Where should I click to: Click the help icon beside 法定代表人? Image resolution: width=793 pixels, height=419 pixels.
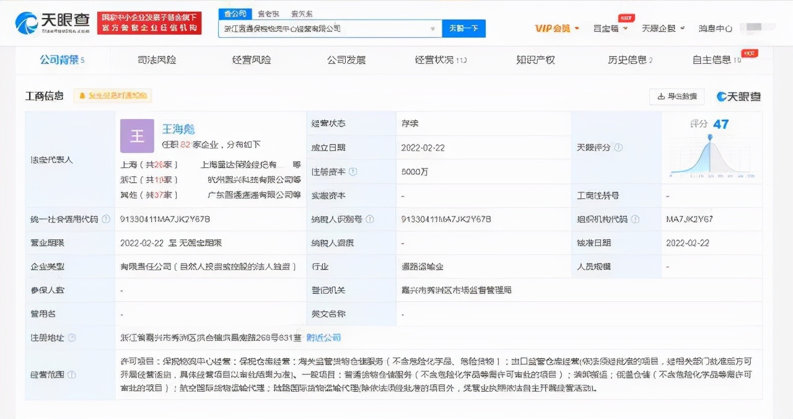(79, 159)
